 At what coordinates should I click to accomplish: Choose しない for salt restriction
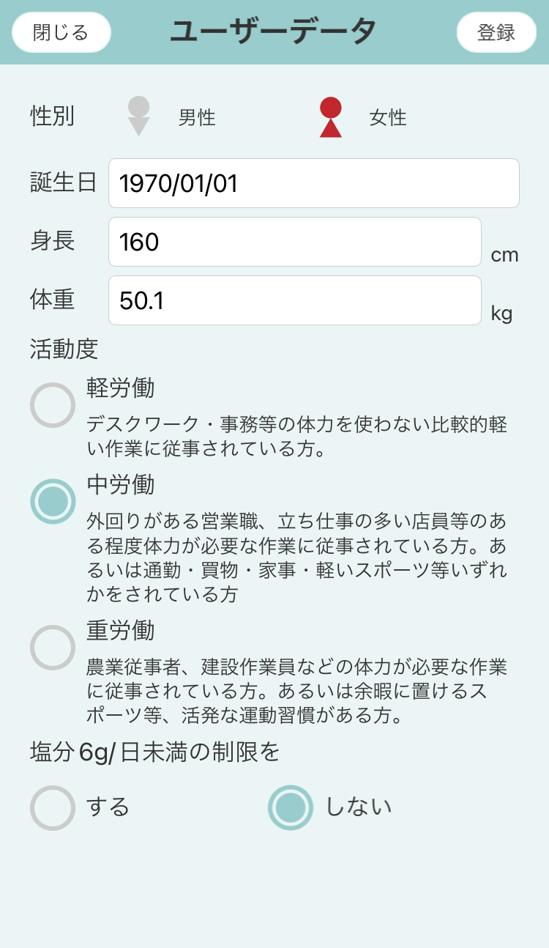(291, 807)
